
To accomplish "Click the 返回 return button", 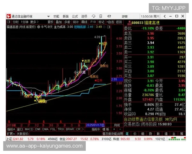I will click(119, 22).
